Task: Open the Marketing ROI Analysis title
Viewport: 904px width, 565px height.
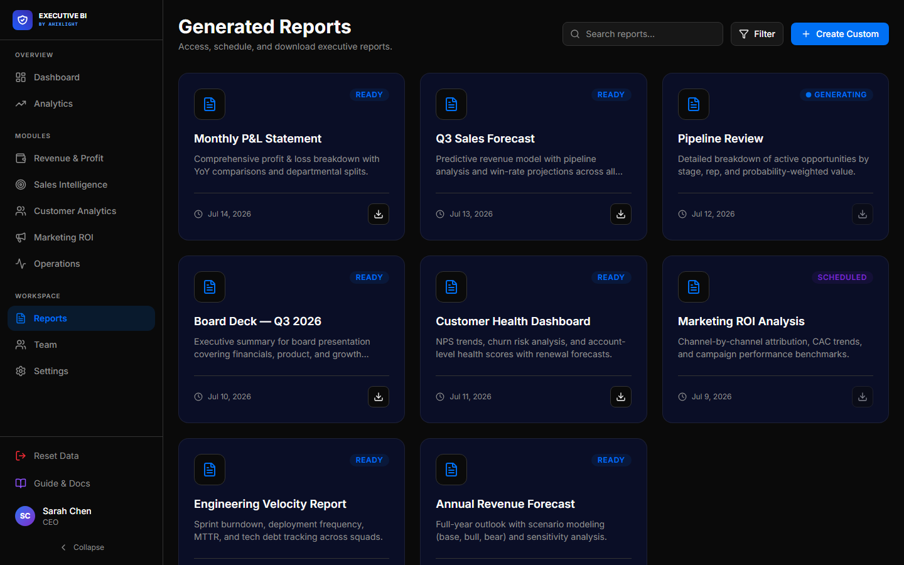Action: click(x=741, y=321)
